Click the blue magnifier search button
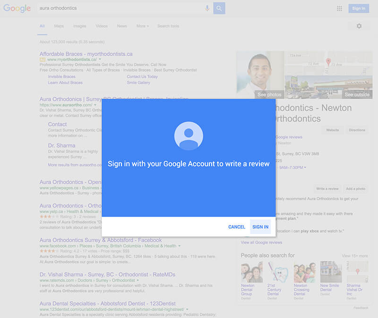This screenshot has width=378, height=318. tap(219, 8)
